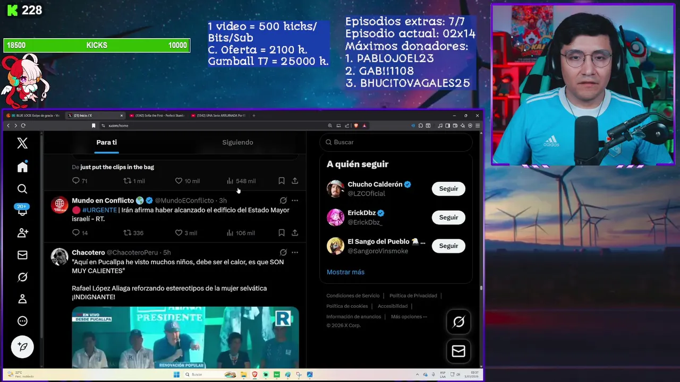Share the 'just put the clips' post
The image size is (680, 382).
click(295, 181)
